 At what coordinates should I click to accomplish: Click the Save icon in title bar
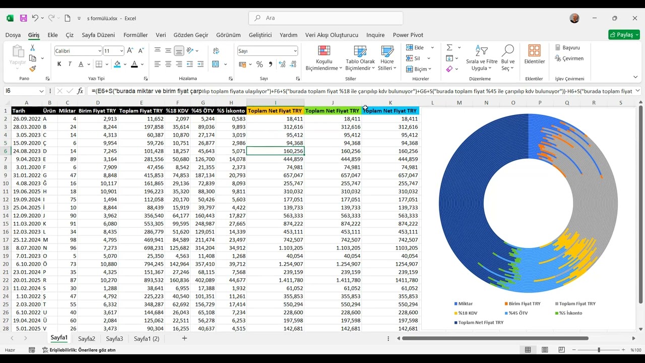point(23,18)
